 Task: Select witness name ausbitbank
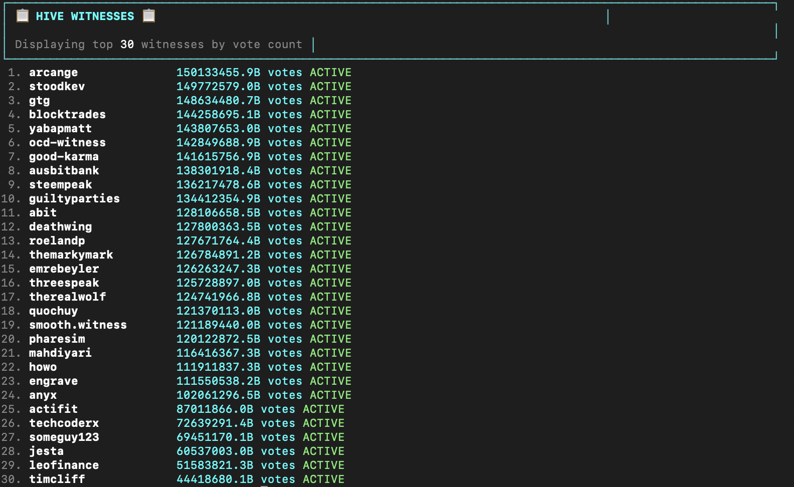[x=64, y=171]
